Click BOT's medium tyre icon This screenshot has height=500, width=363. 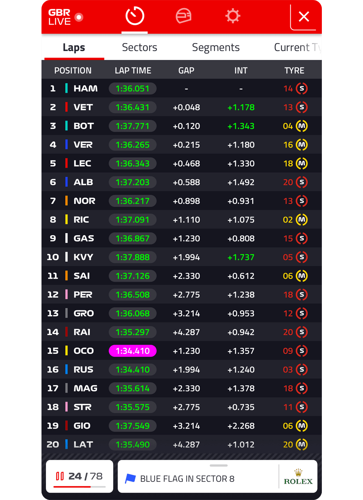tap(302, 126)
